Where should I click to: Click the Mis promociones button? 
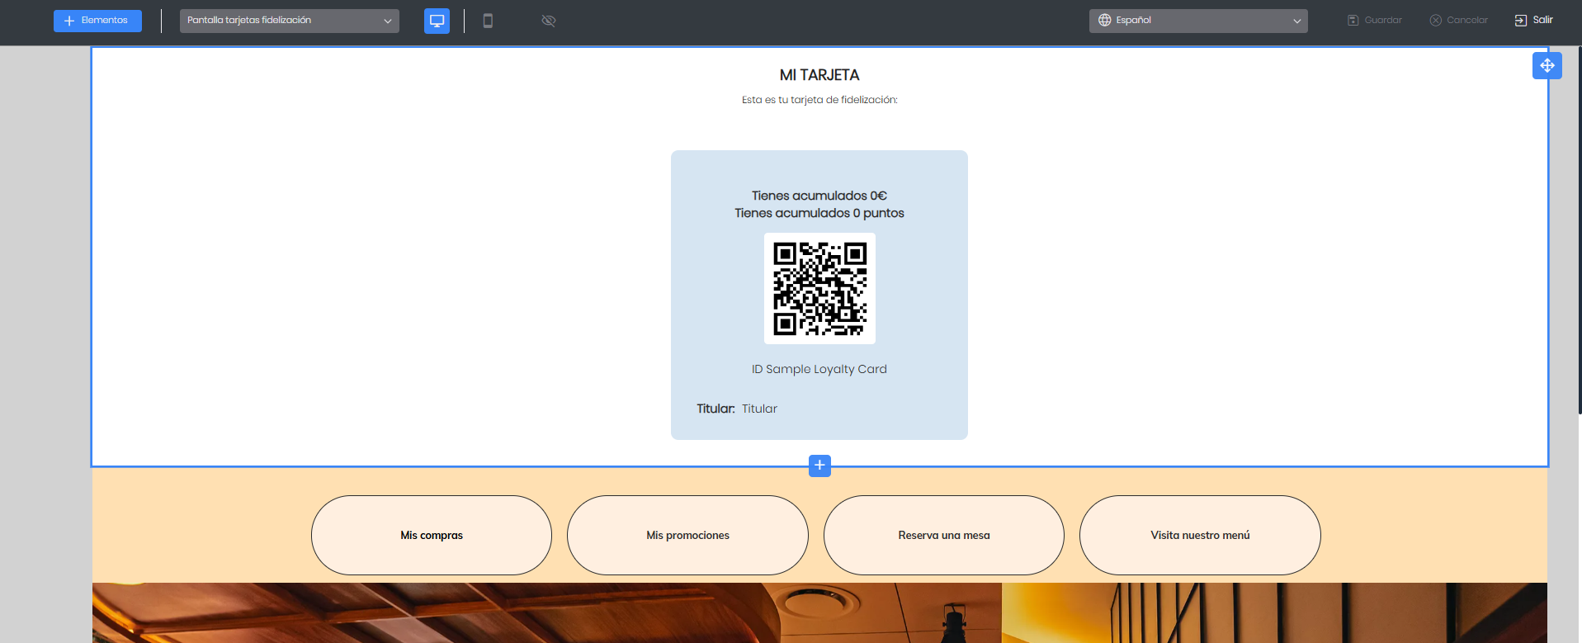687,536
